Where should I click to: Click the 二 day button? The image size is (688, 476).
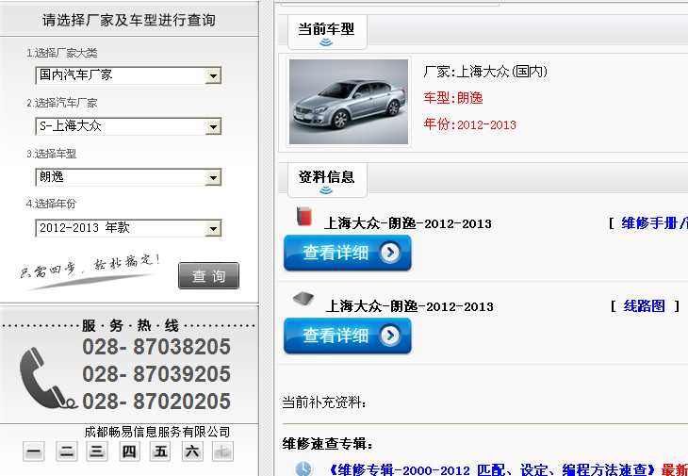[67, 451]
